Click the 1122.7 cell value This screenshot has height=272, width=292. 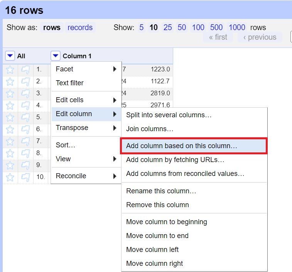point(160,81)
